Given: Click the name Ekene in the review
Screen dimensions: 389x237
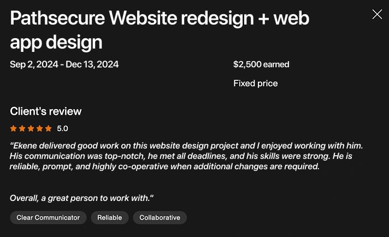Looking at the screenshot, I should (x=25, y=146).
